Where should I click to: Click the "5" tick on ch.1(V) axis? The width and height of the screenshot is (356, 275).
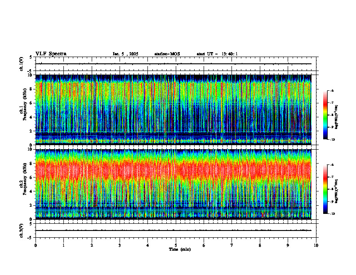point(31,57)
